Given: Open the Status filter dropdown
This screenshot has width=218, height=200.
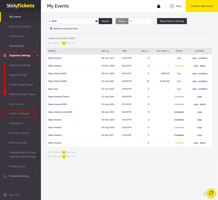Looking at the screenshot, I should point(141,21).
